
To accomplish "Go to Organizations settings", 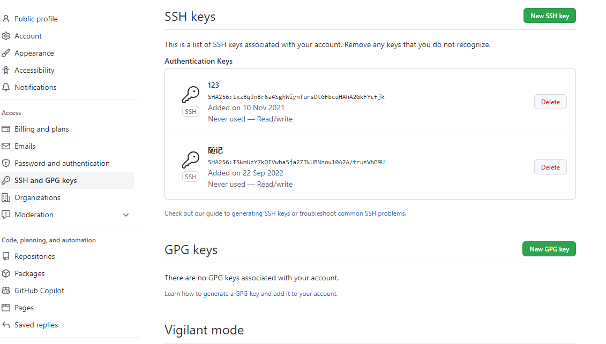I will tap(38, 197).
